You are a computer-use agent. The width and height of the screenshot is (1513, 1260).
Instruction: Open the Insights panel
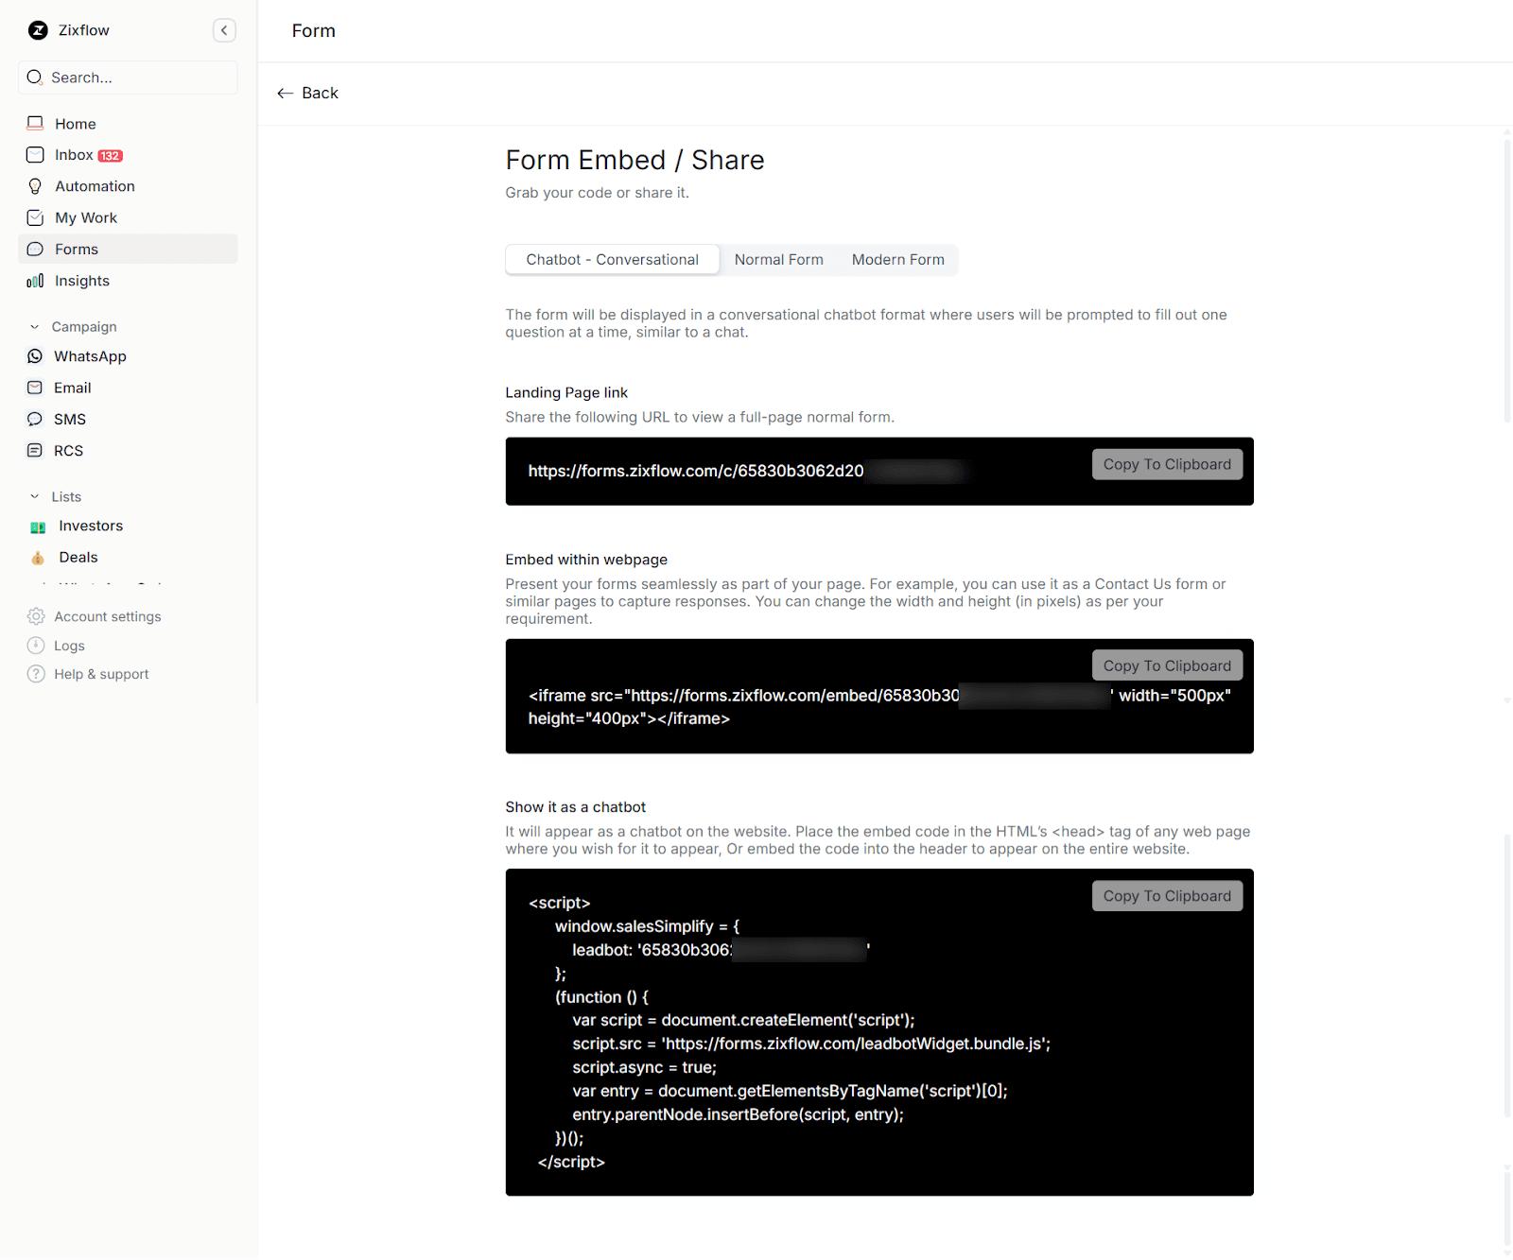(82, 280)
